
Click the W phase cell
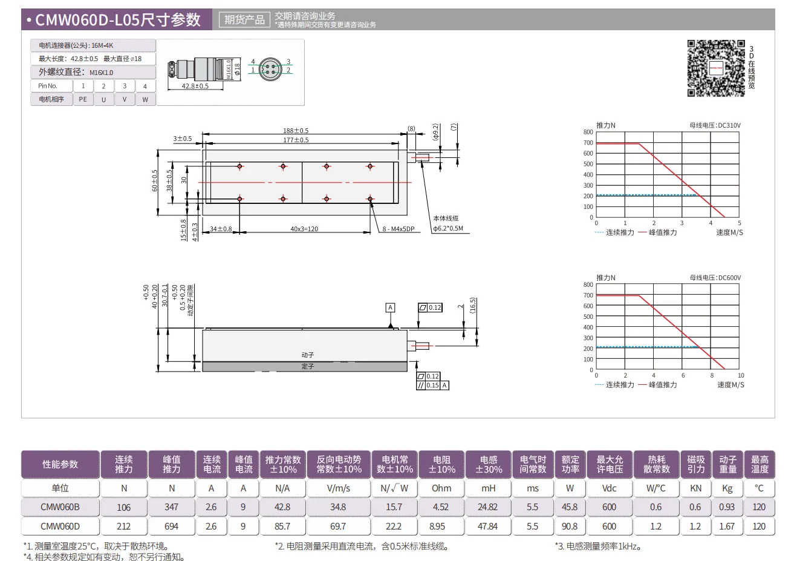(145, 99)
